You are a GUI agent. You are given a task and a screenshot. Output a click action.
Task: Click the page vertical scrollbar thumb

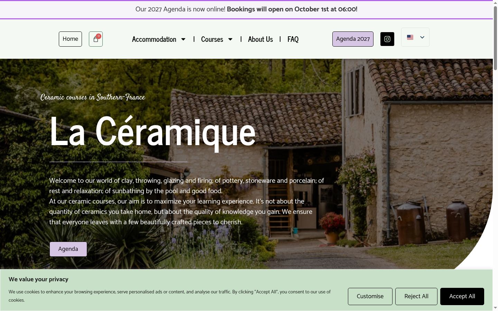pyautogui.click(x=495, y=38)
